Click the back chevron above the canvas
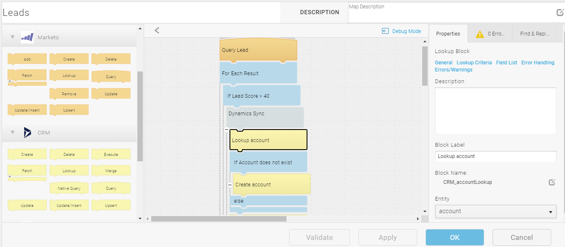The width and height of the screenshot is (565, 247). [157, 30]
